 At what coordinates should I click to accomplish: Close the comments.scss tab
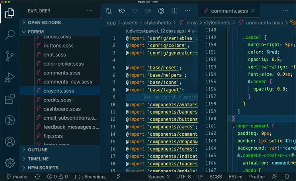pos(253,11)
